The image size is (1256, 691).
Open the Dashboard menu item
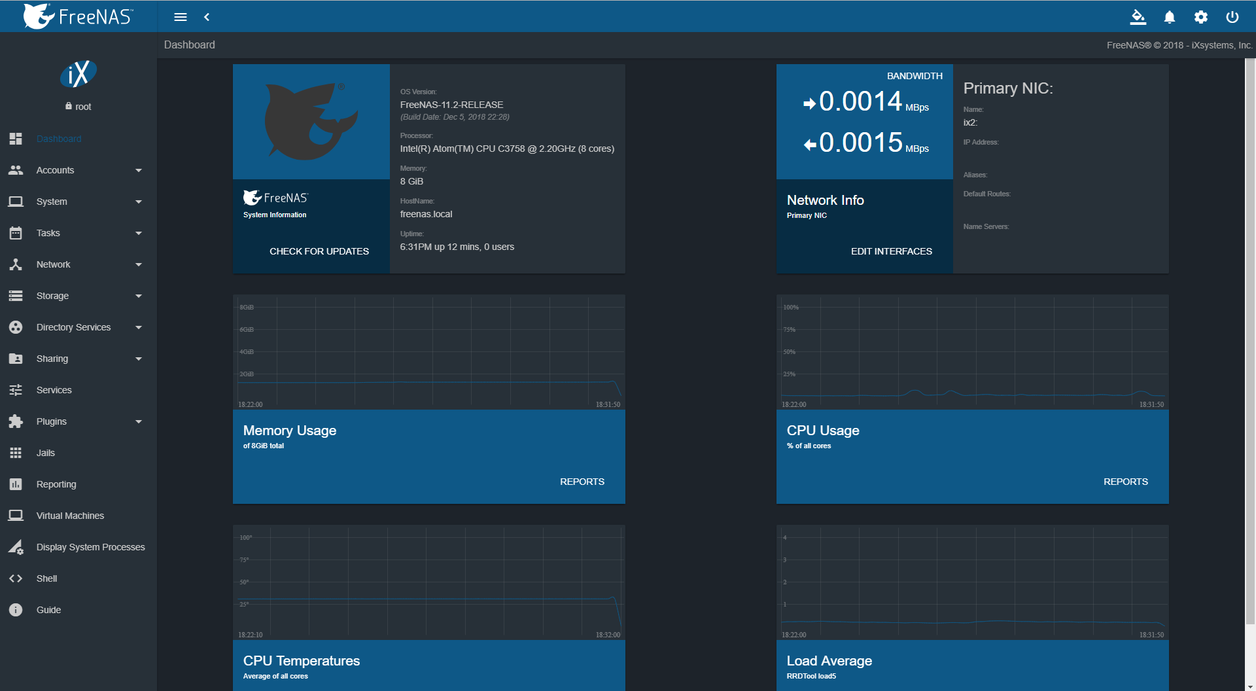coord(78,139)
